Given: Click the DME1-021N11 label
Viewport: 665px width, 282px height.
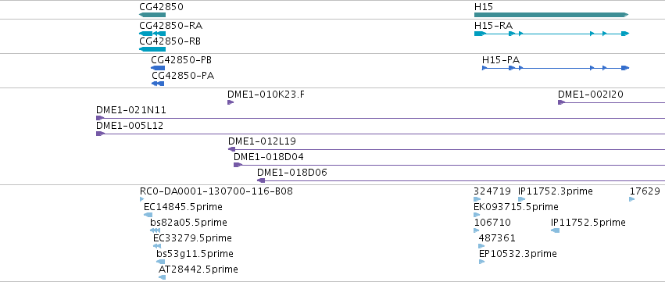Looking at the screenshot, I should (131, 110).
